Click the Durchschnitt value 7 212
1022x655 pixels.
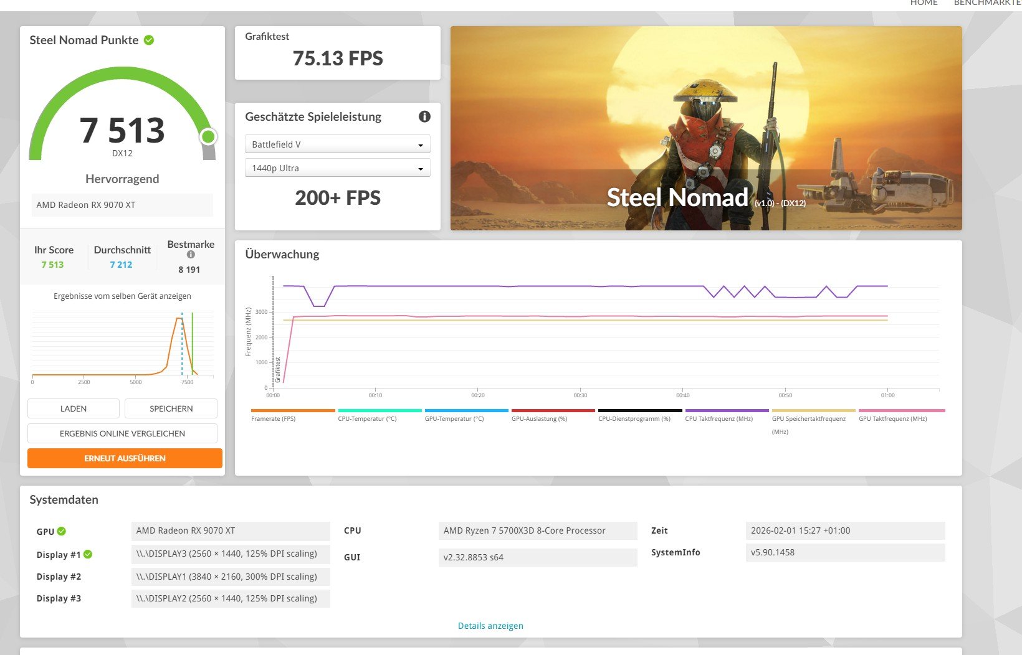(x=121, y=265)
